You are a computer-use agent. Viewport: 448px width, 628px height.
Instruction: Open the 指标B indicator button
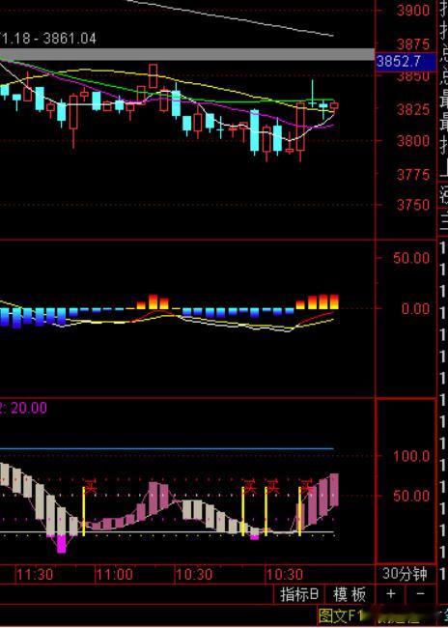[299, 594]
